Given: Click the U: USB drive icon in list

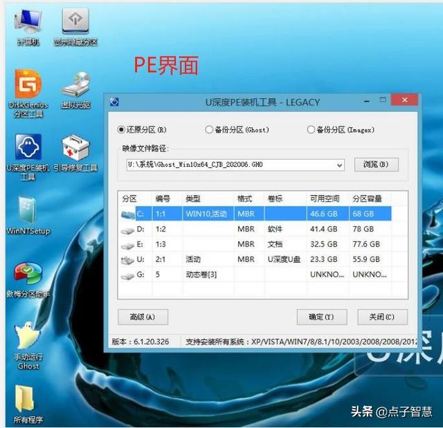Looking at the screenshot, I should [127, 260].
